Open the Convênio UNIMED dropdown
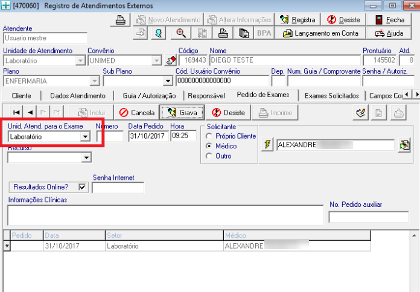420x292 pixels. click(x=156, y=60)
